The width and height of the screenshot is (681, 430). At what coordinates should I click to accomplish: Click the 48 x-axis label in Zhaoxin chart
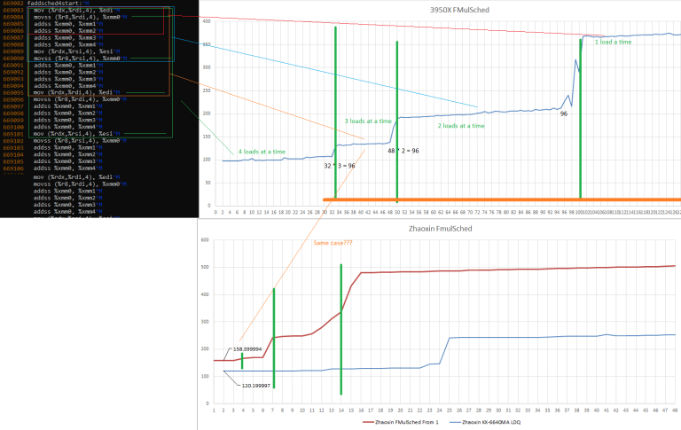point(675,410)
